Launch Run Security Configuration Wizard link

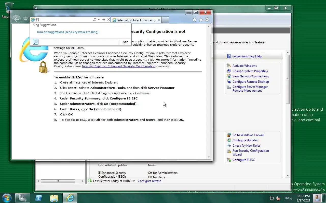(x=251, y=153)
